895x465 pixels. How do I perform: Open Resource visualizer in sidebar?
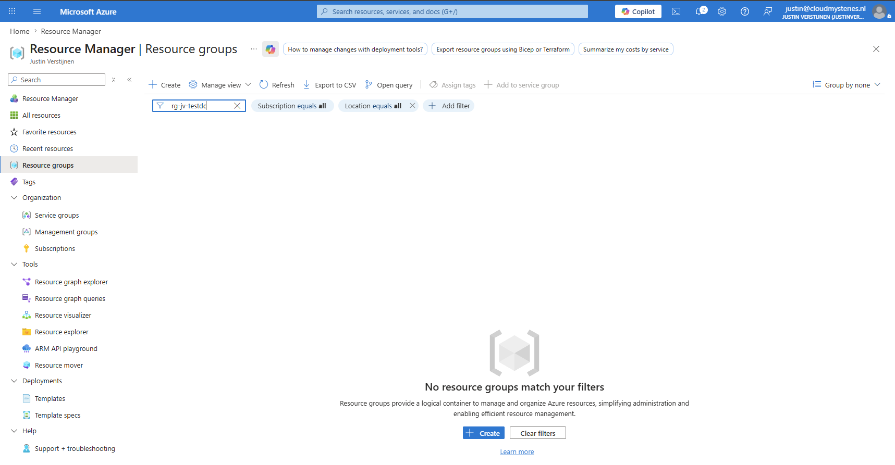(x=63, y=316)
